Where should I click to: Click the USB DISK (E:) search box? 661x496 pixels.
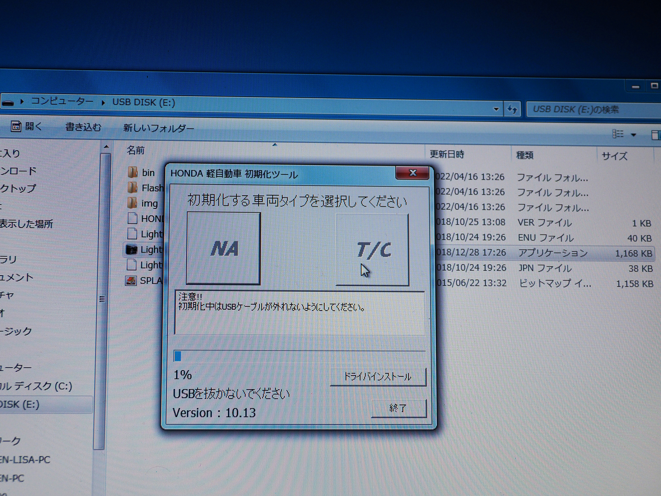point(593,109)
